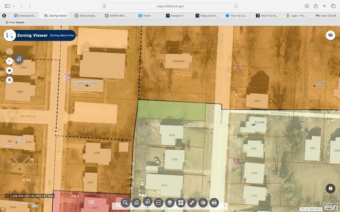This screenshot has height=212, width=340.
Task: Click the maps.littlerock.gov address bar
Action: point(170,6)
